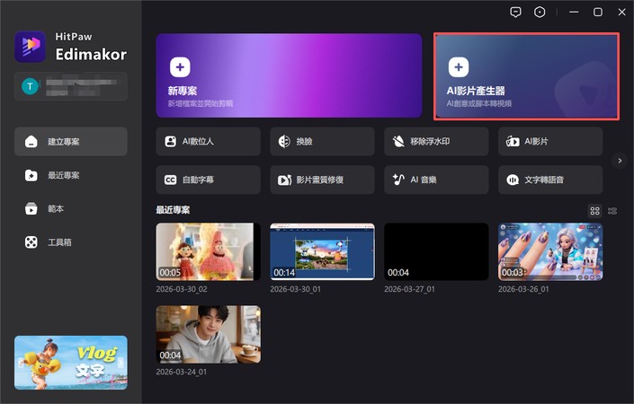This screenshot has width=634, height=404.
Task: Click the AI數位人 avatar icon
Action: click(170, 142)
